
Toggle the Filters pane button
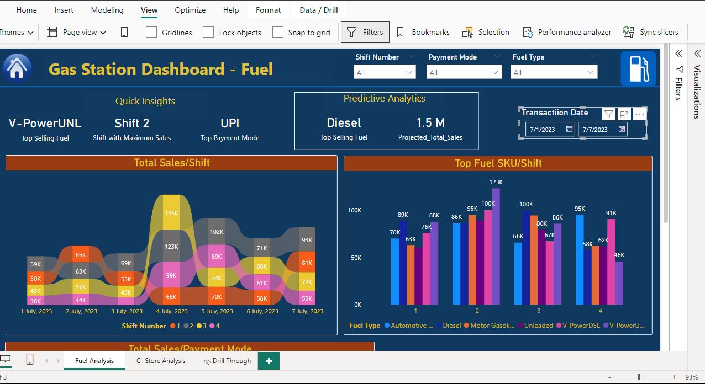click(x=365, y=33)
